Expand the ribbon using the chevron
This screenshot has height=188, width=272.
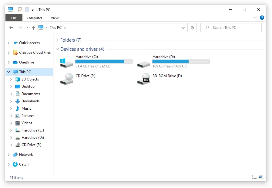[x=255, y=18]
